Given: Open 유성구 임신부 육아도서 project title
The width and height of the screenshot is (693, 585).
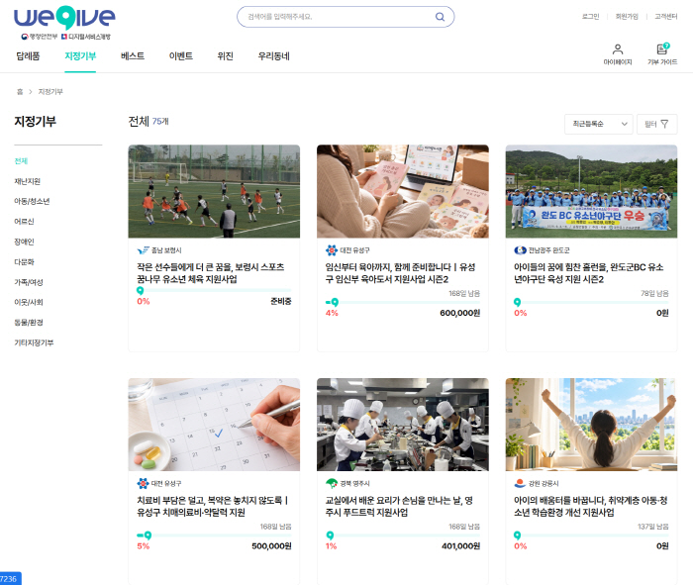Looking at the screenshot, I should click(400, 273).
